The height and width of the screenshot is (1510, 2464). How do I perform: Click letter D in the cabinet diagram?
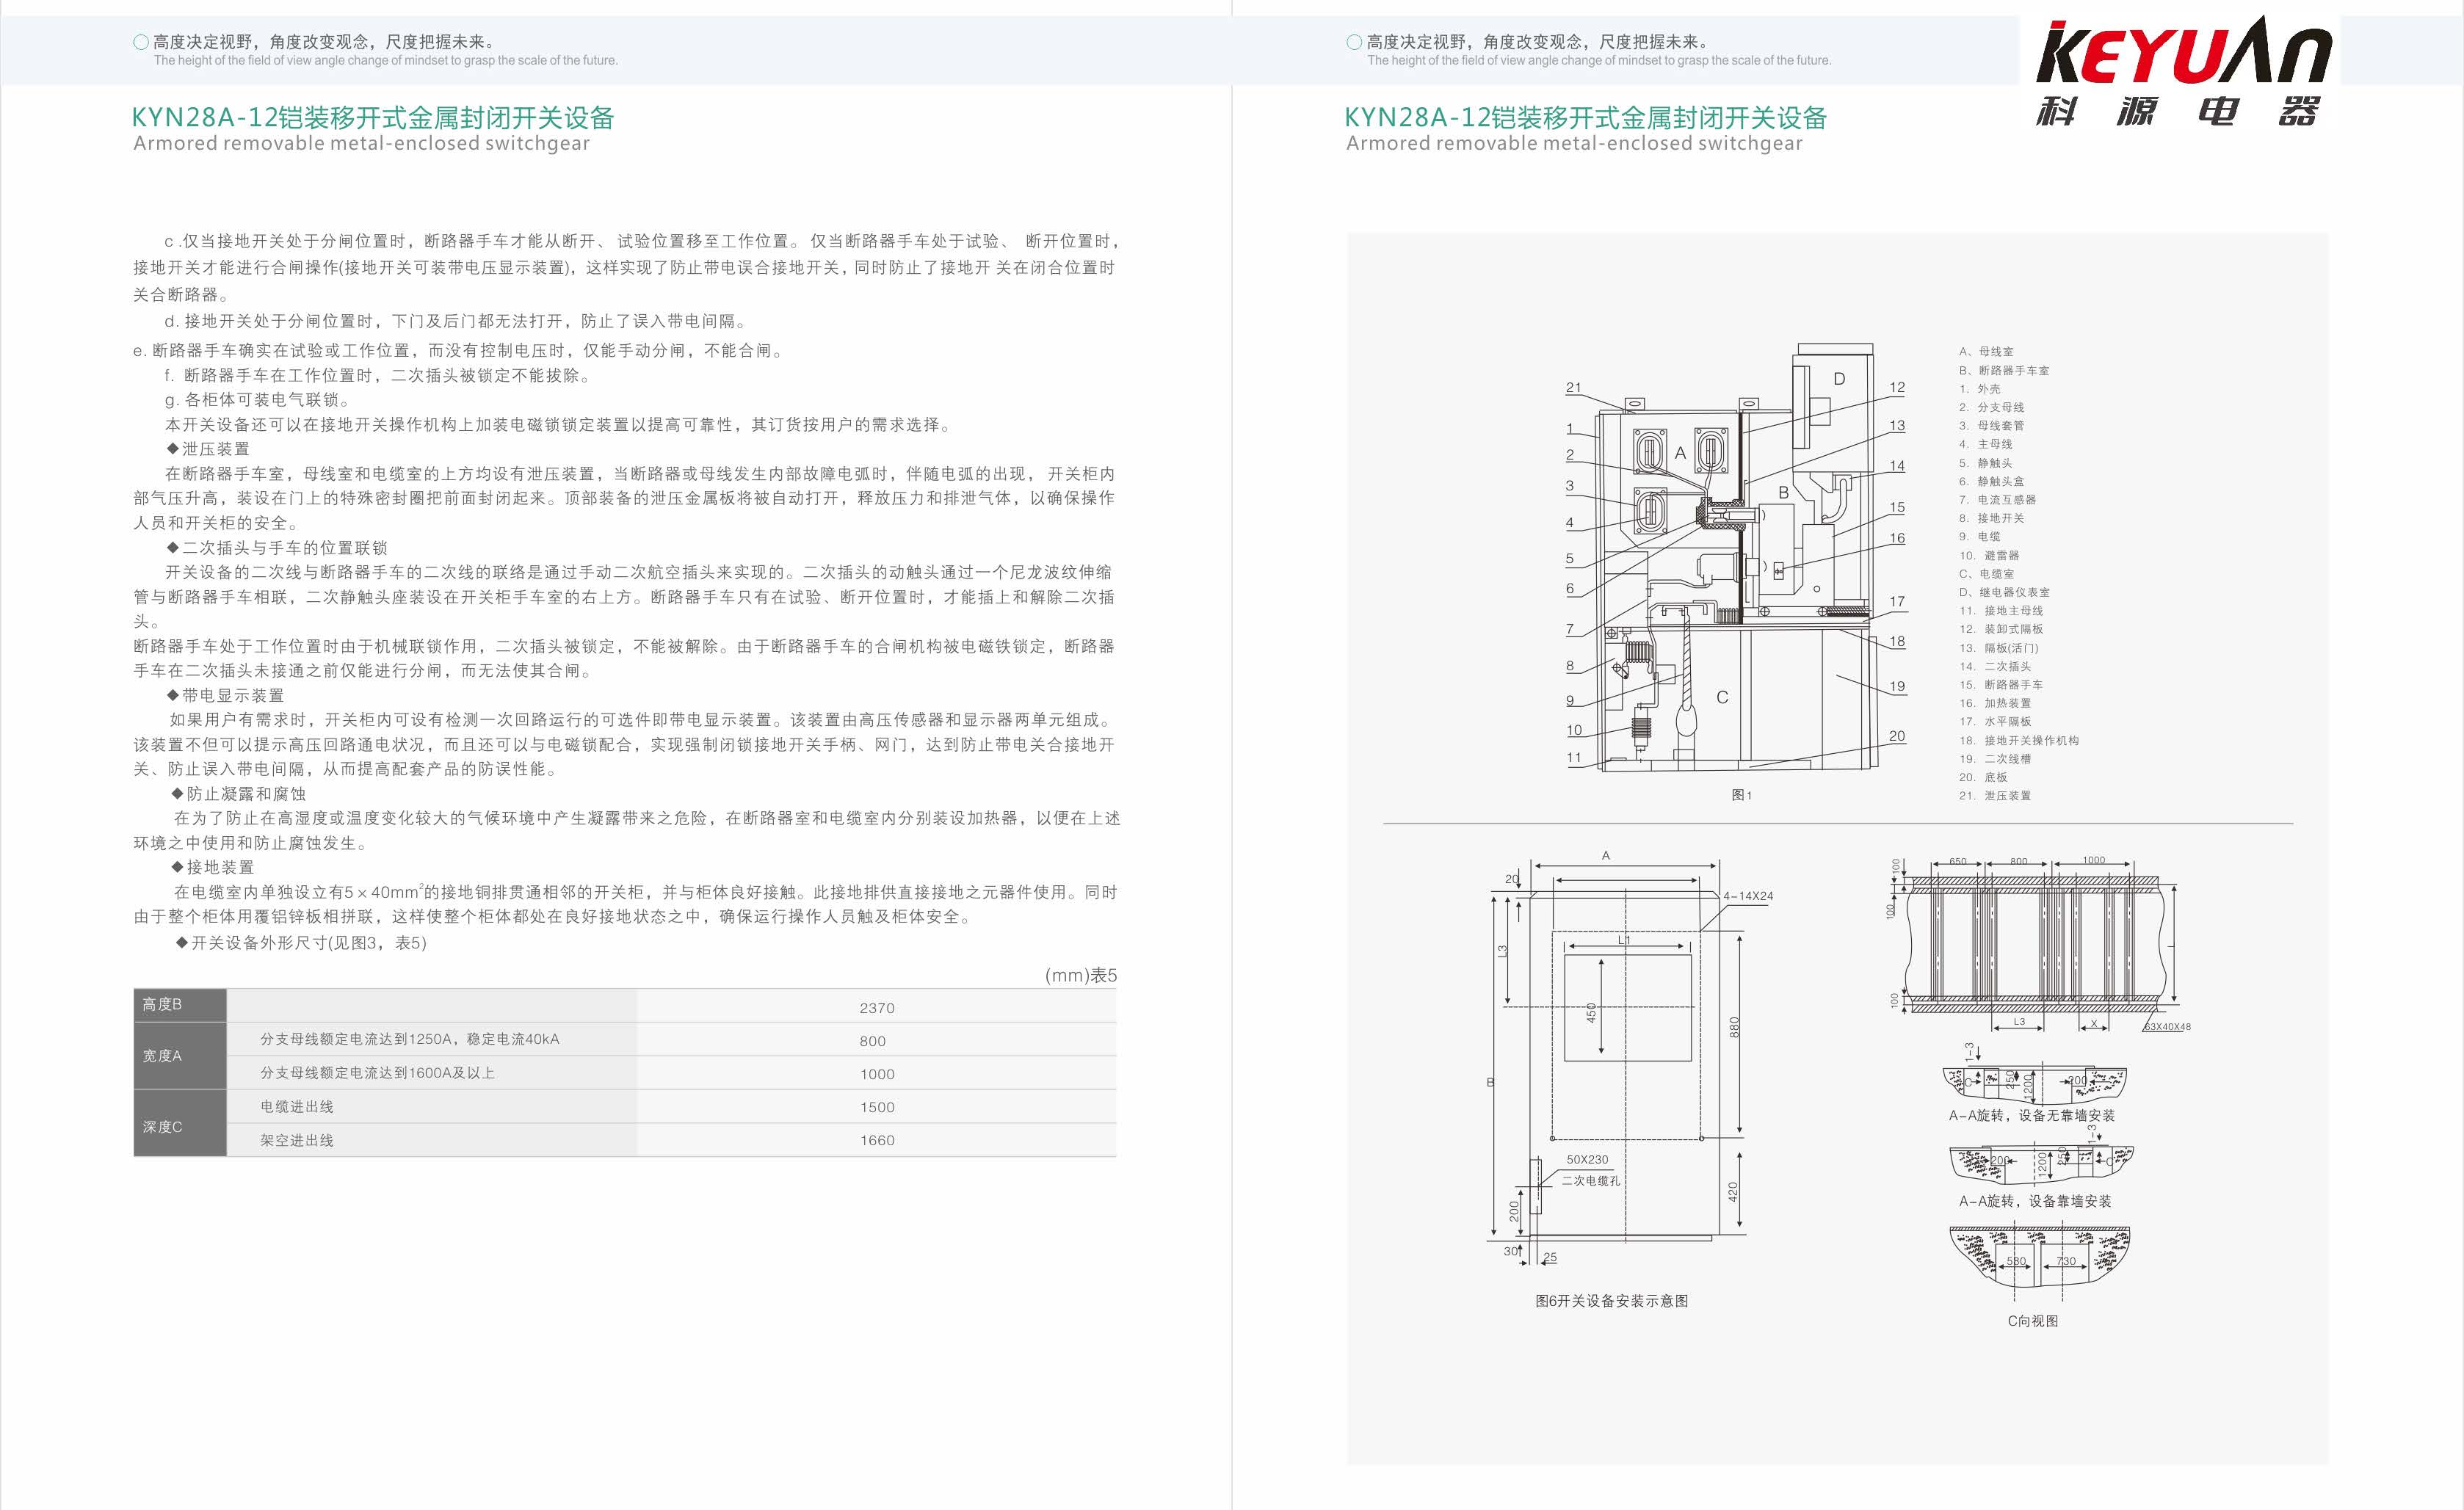[x=1839, y=379]
